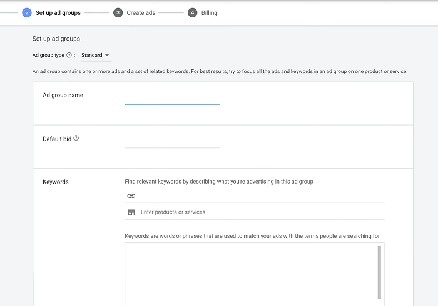Open the Standard ad group type dropdown
Image resolution: width=438 pixels, height=306 pixels.
tap(95, 55)
